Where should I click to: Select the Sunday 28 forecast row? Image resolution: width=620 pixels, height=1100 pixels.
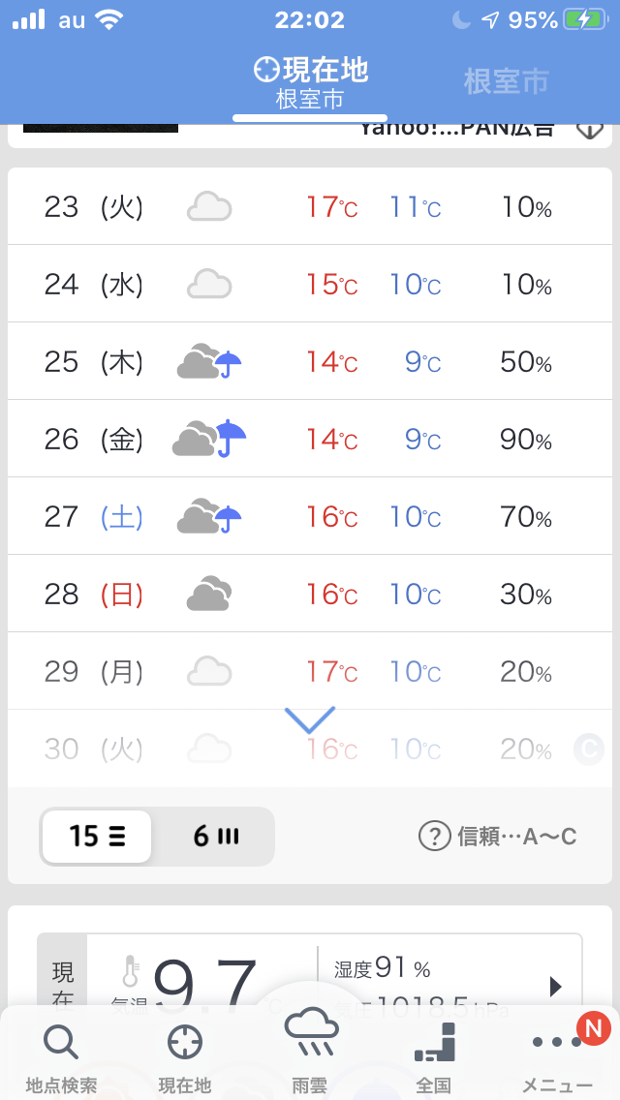tap(310, 594)
